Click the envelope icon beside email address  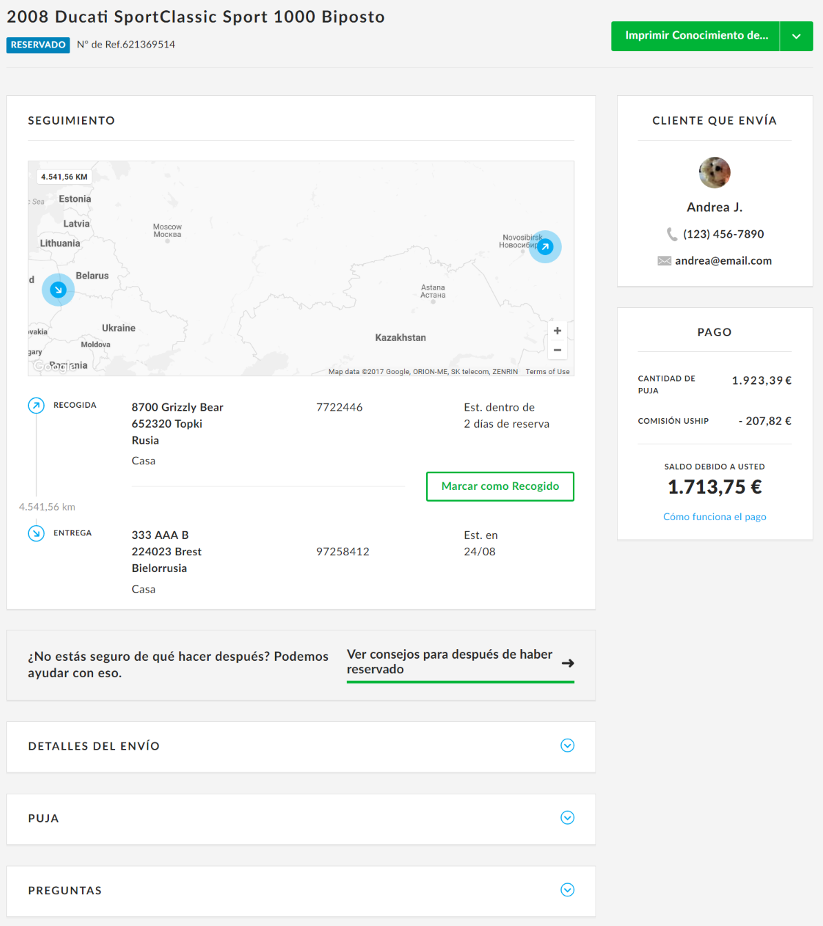664,261
